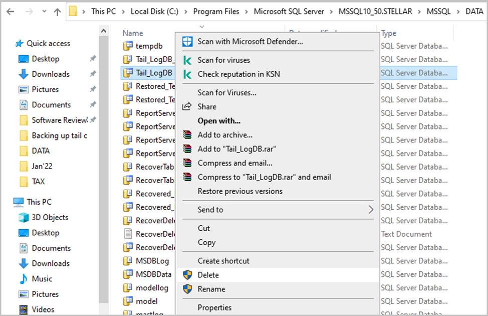Navigate to MSSQL breadcrumb segment
488x316 pixels.
pyautogui.click(x=438, y=12)
